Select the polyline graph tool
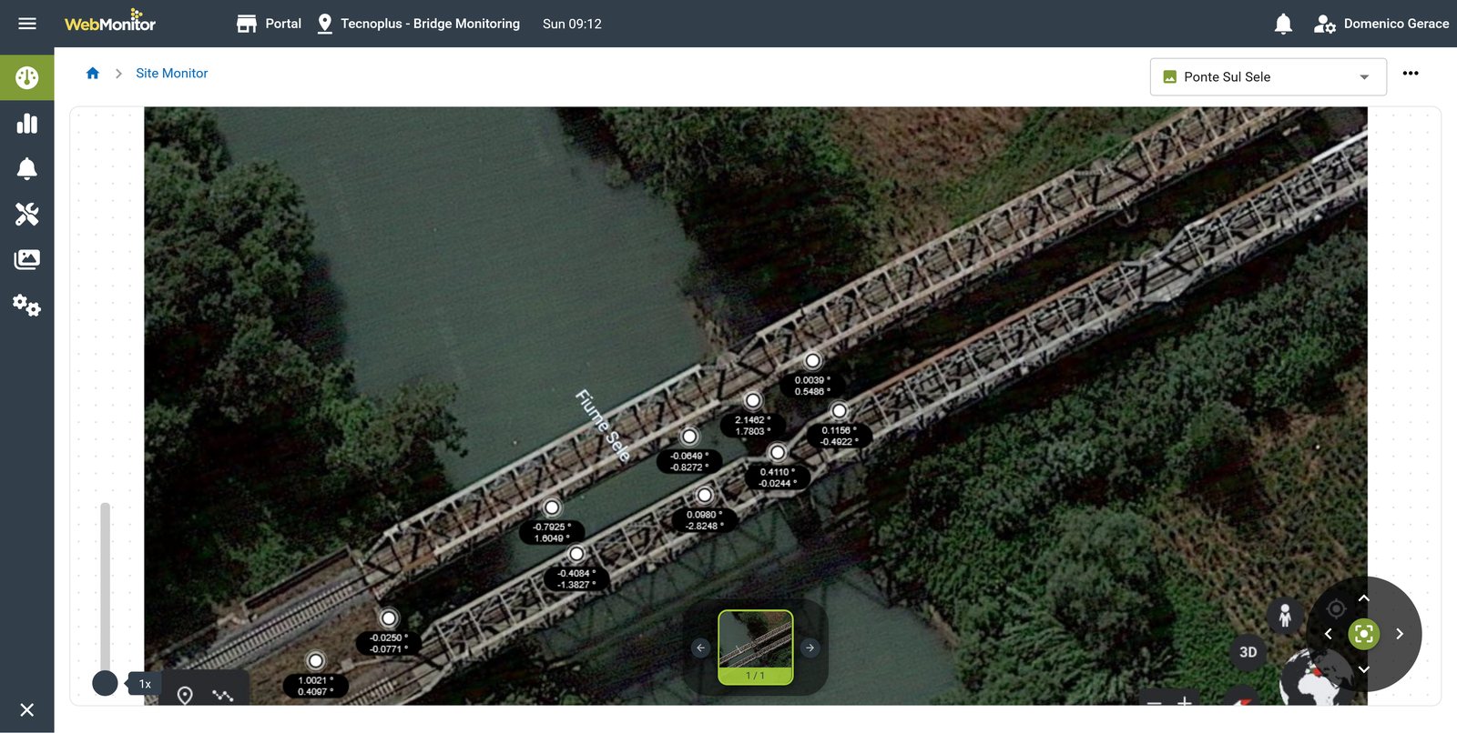The width and height of the screenshot is (1457, 733). (223, 696)
